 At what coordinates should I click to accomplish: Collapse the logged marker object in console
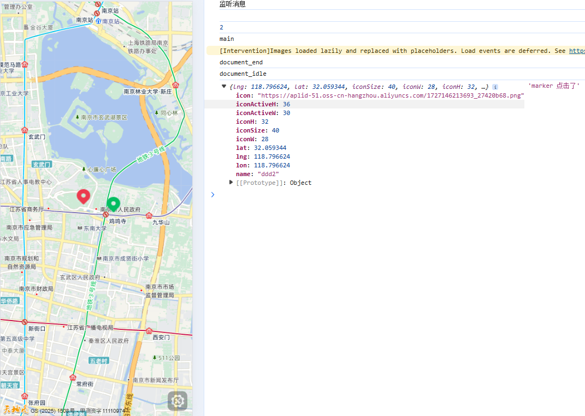(224, 86)
